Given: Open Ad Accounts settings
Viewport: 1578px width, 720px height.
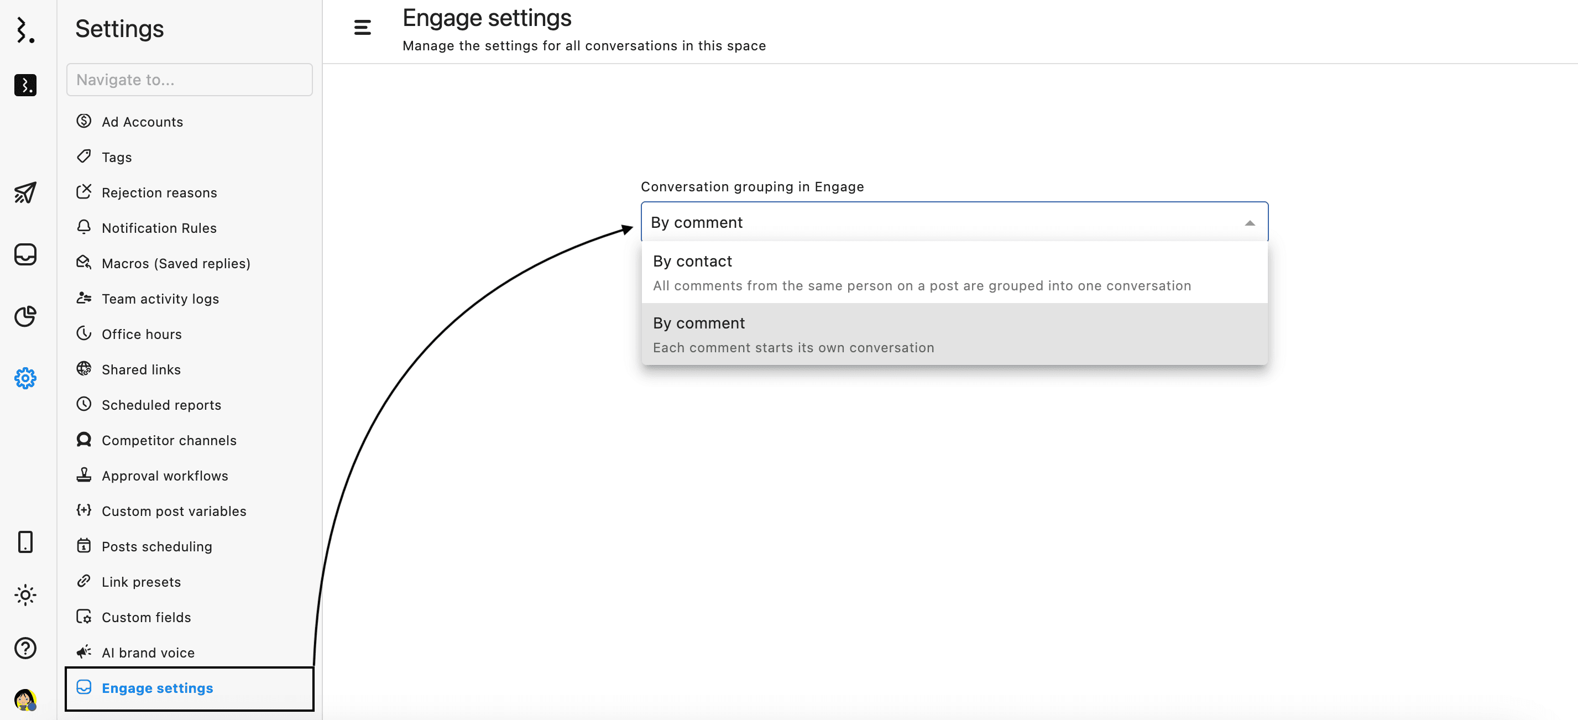Looking at the screenshot, I should click(142, 122).
